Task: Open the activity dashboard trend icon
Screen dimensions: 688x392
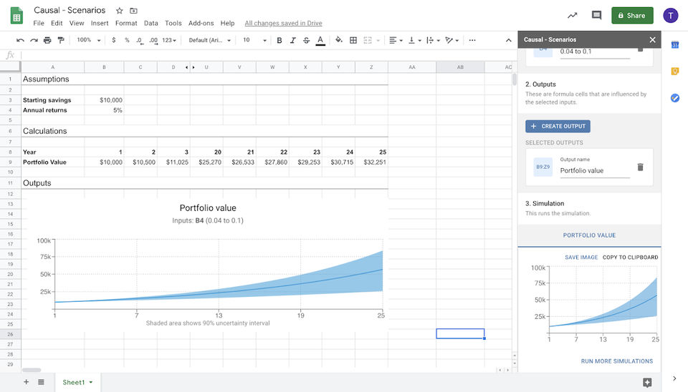Action: coord(572,15)
